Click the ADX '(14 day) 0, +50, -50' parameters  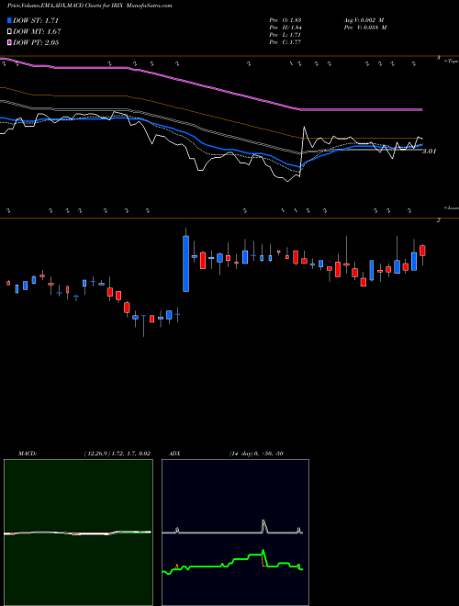click(256, 454)
